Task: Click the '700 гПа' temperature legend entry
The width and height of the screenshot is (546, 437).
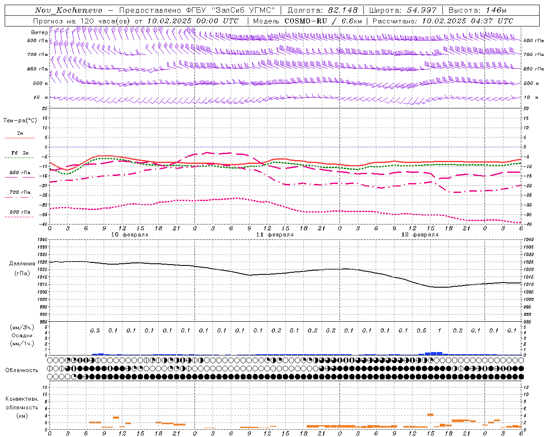Action: coord(20,192)
